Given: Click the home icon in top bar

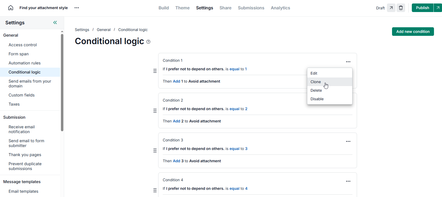Looking at the screenshot, I should pyautogui.click(x=11, y=8).
